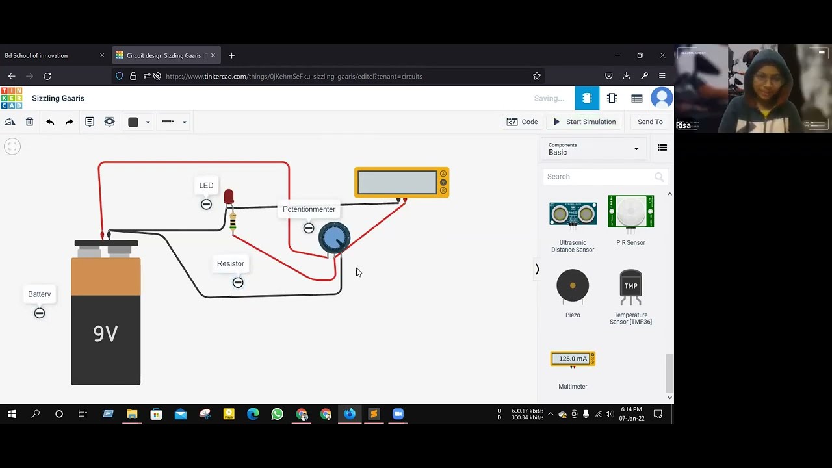The image size is (832, 468).
Task: Open the notes tool
Action: [90, 122]
